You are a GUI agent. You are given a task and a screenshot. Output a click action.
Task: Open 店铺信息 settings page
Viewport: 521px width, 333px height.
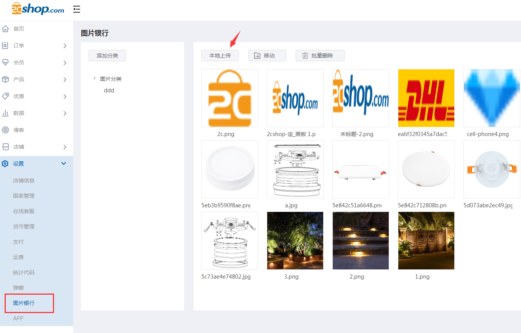[x=24, y=180]
